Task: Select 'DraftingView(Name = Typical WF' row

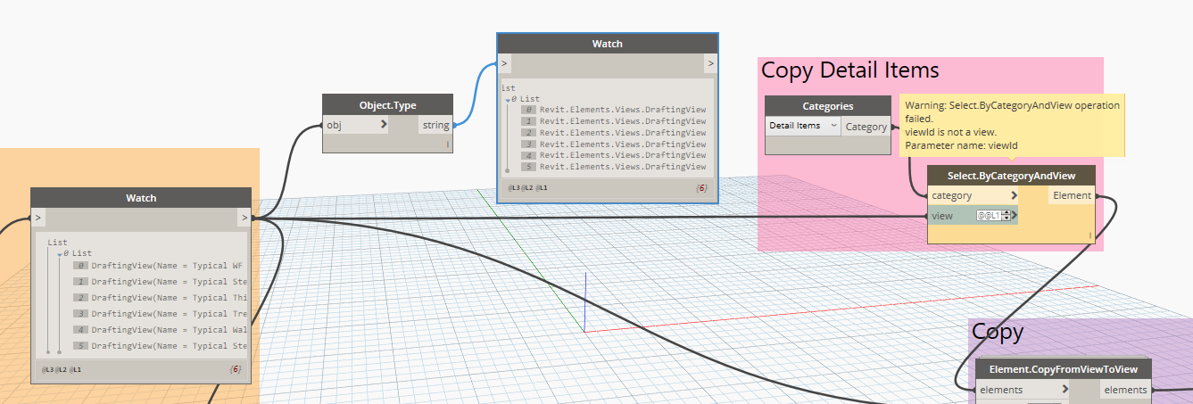Action: (158, 266)
